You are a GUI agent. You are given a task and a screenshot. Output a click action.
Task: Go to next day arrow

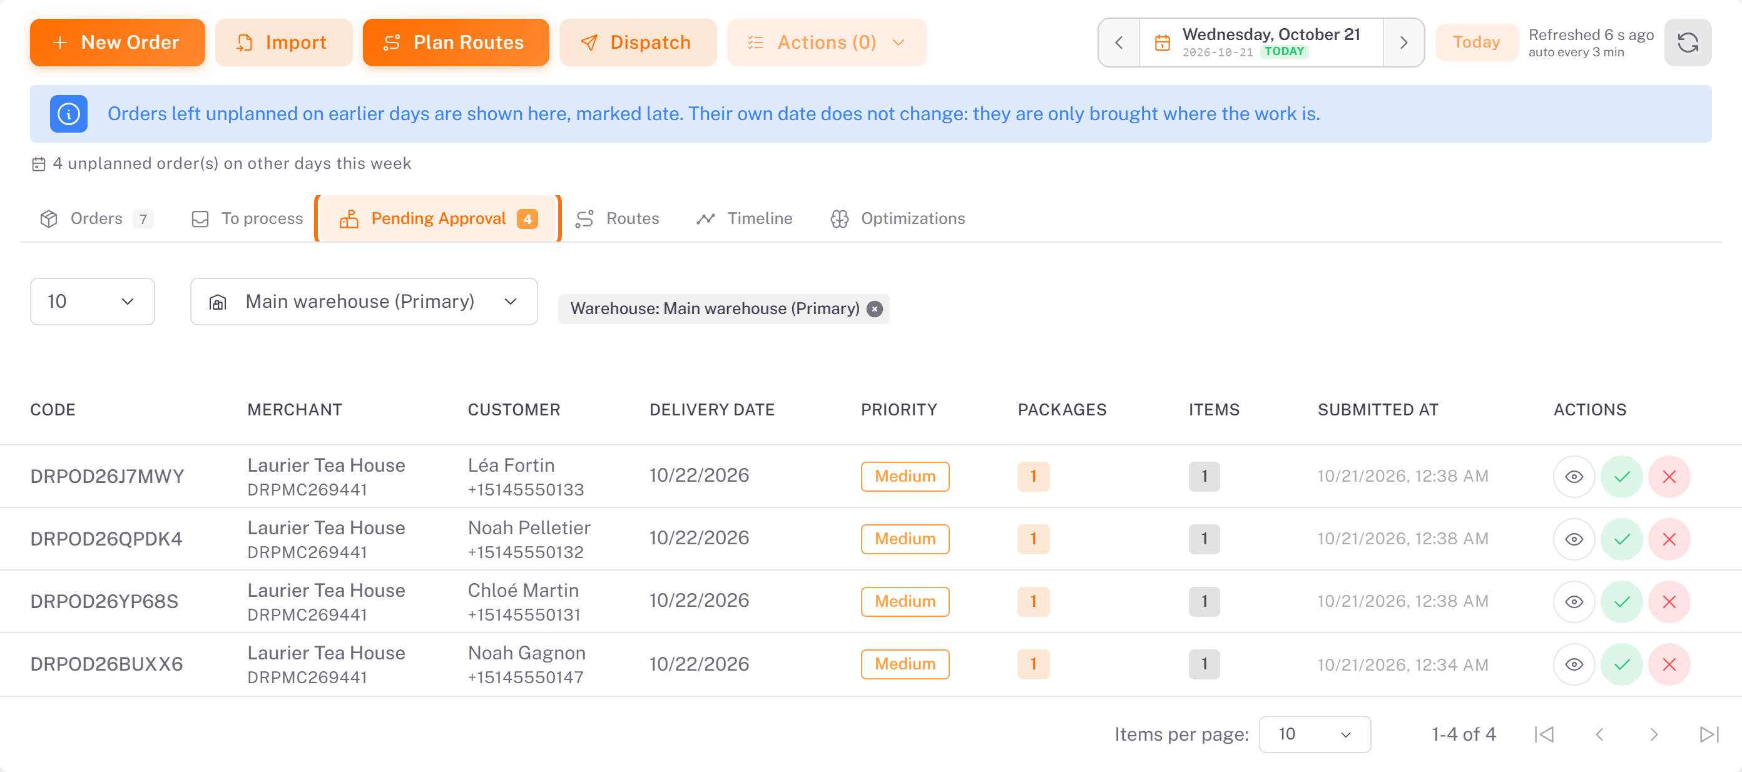pos(1404,43)
